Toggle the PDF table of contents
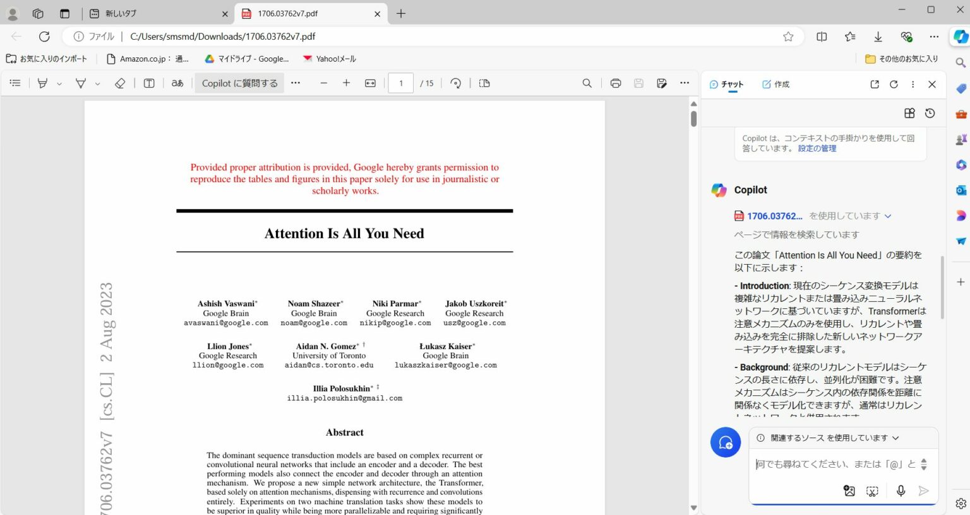The width and height of the screenshot is (970, 515). [16, 83]
